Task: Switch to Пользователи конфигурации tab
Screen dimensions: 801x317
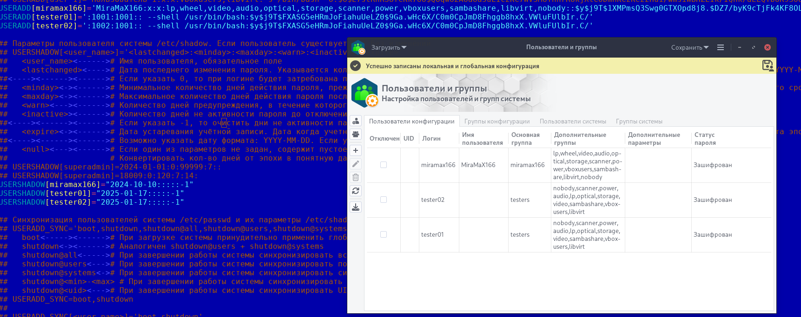Action: pyautogui.click(x=412, y=121)
